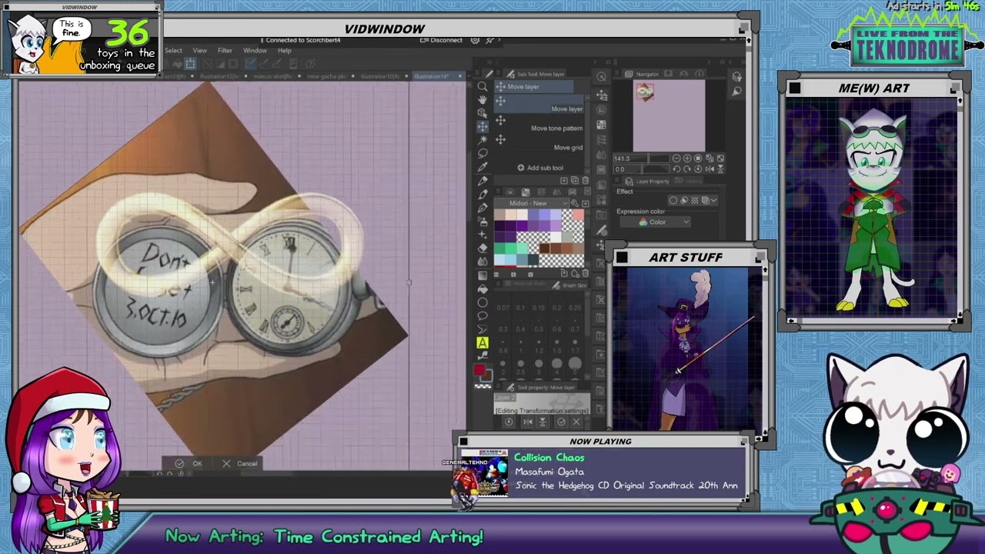This screenshot has height=554, width=985.
Task: Select the Move layer tool in the toolbar
Action: 482,125
